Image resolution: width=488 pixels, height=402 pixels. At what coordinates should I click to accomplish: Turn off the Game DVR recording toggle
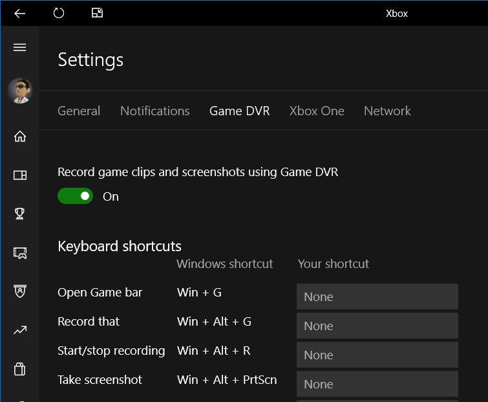tap(76, 196)
